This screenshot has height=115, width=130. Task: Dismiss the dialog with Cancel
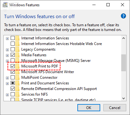tap(115, 108)
